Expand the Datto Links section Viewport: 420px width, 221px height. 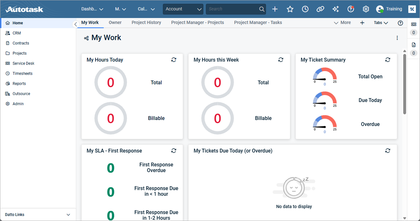38,214
